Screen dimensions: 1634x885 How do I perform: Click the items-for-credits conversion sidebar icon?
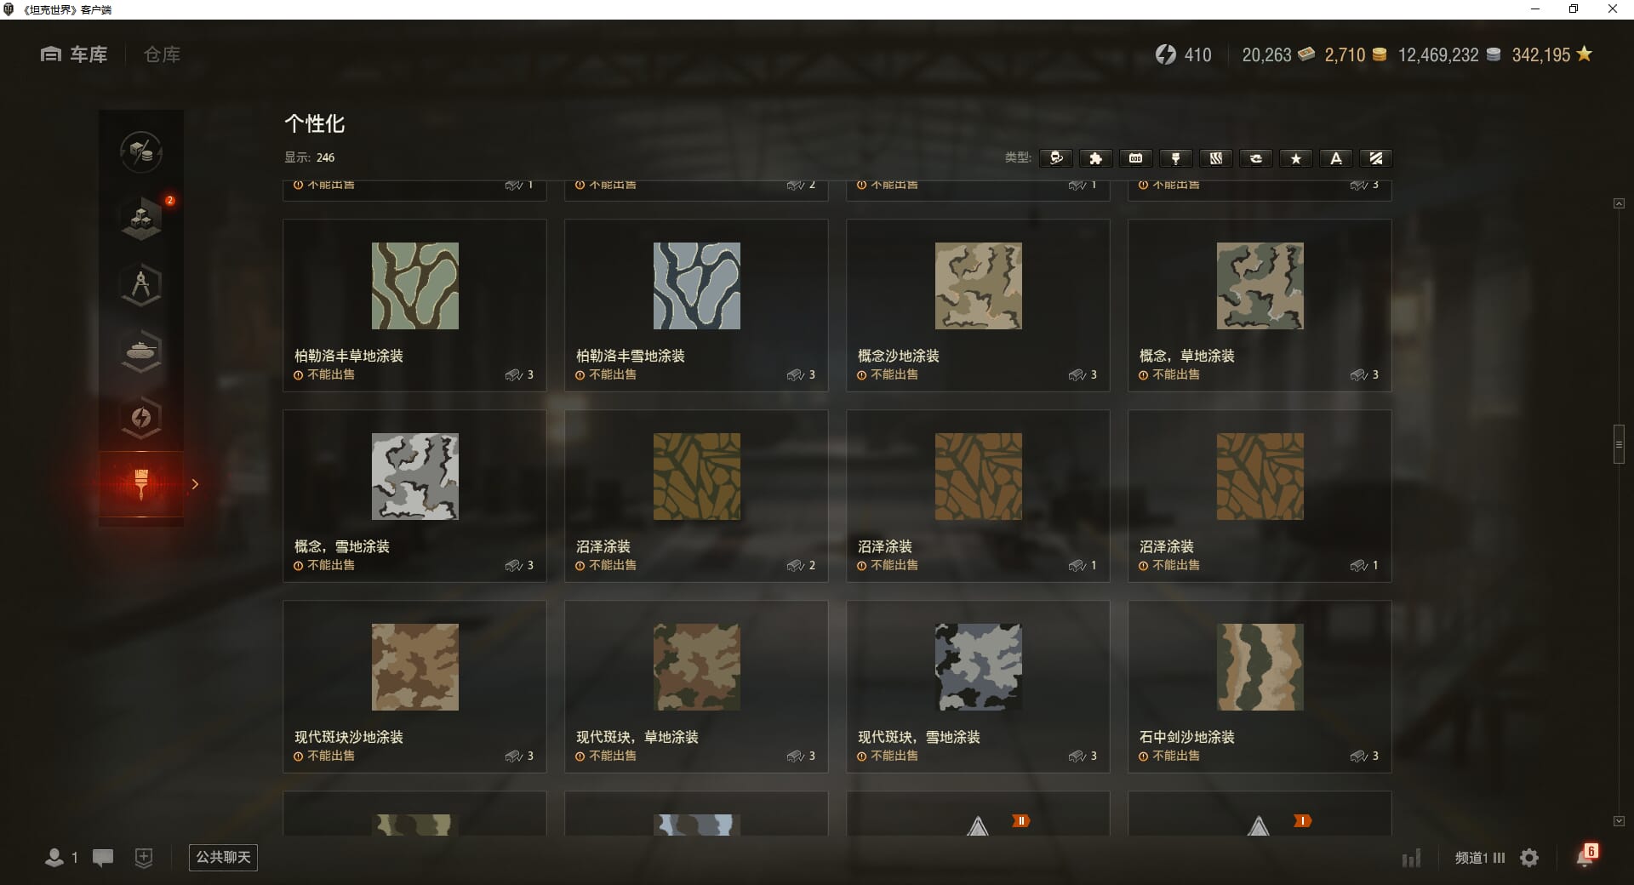(x=141, y=152)
